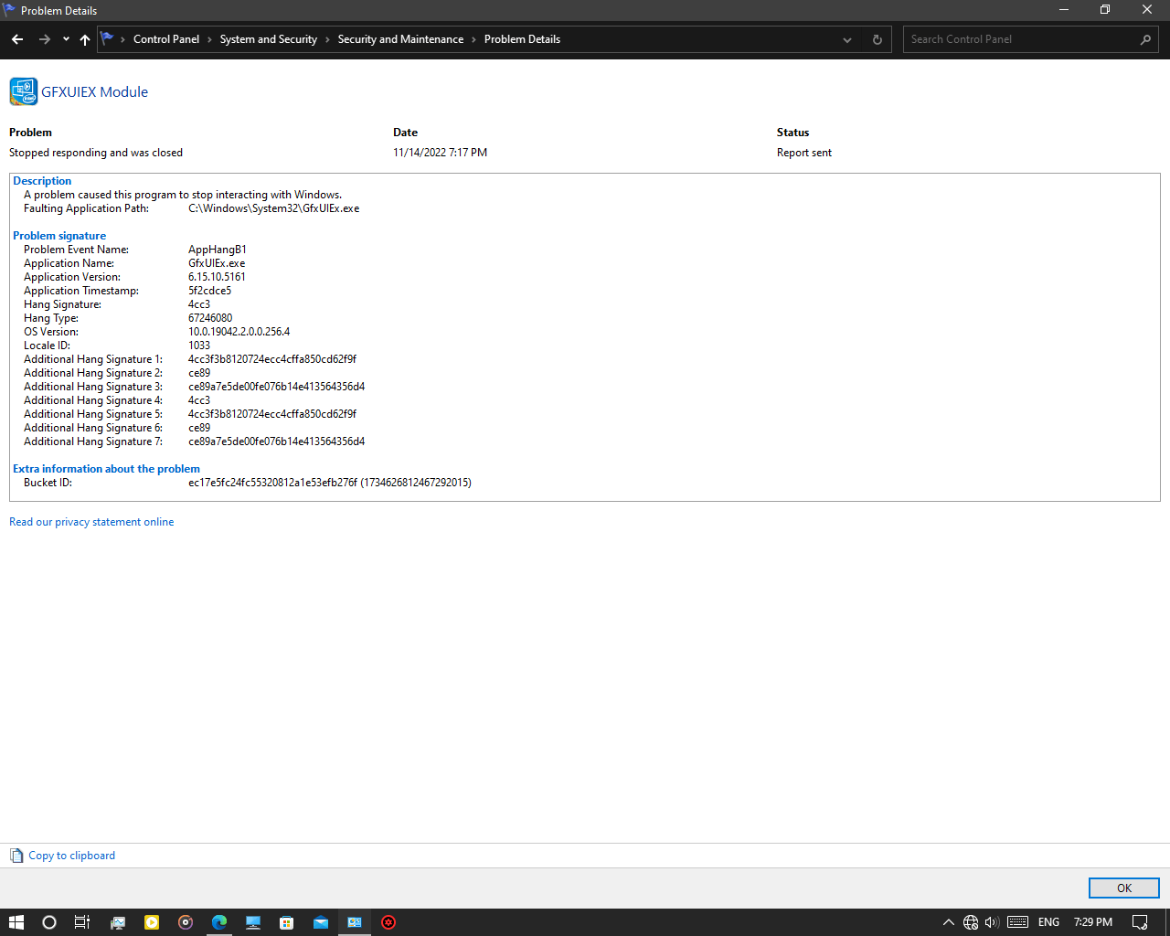Click the search magnifier icon
The height and width of the screenshot is (936, 1170).
1145,39
